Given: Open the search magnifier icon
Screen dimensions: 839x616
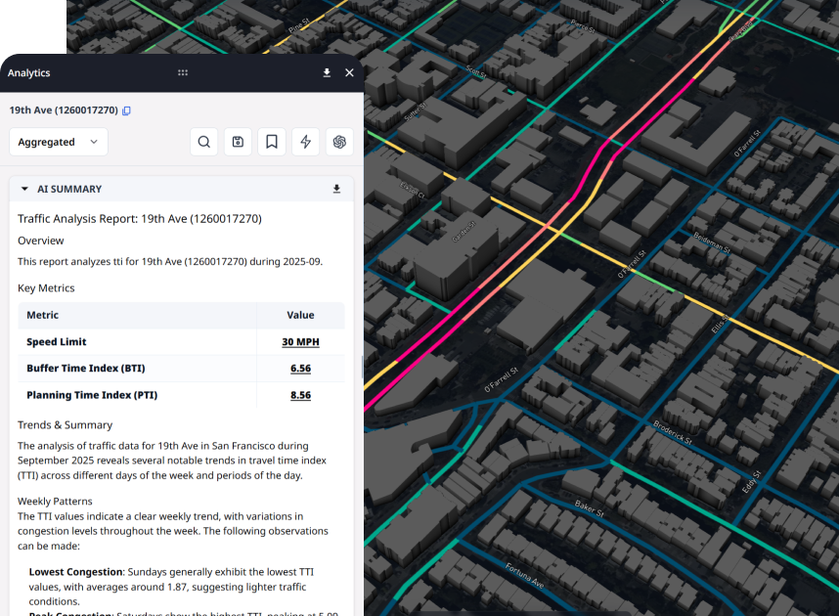Looking at the screenshot, I should coord(203,142).
